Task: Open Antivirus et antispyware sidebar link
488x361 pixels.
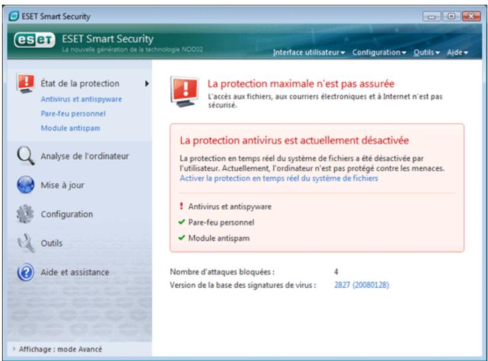Action: 81,99
